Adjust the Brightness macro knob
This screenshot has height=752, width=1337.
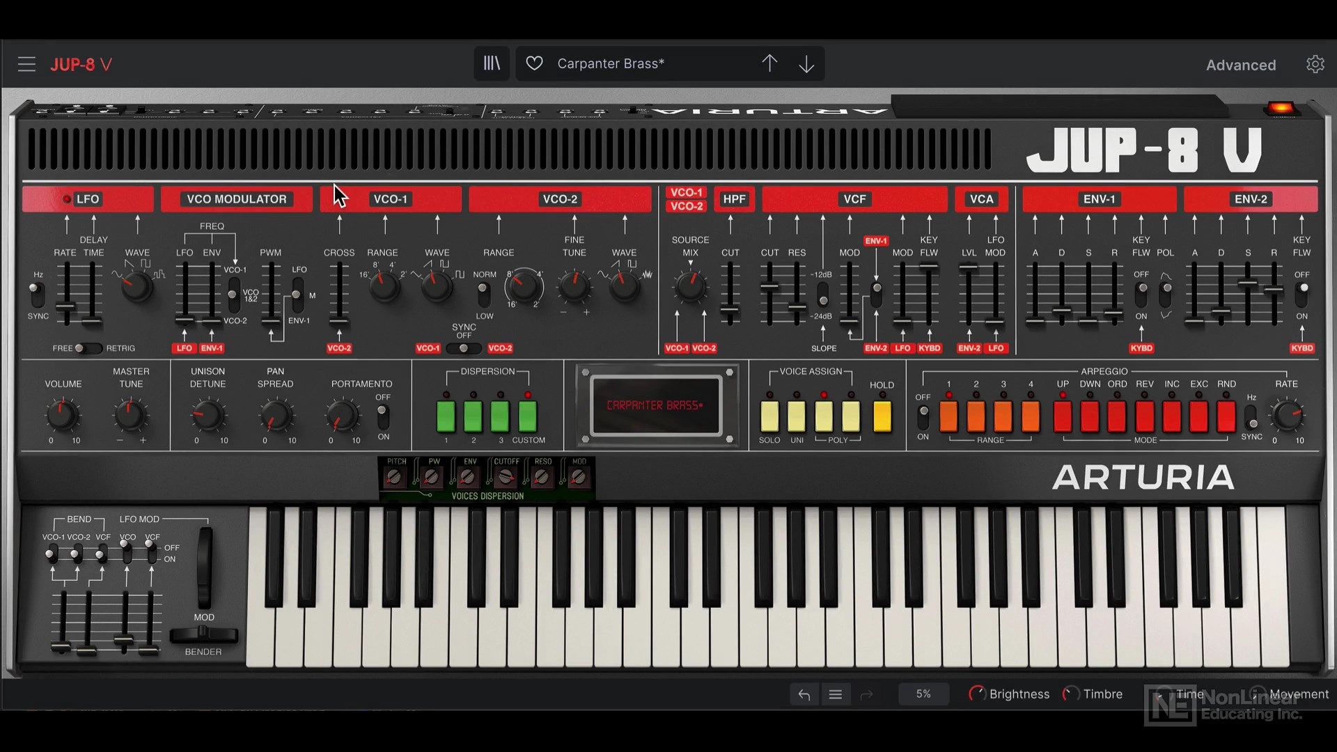coord(977,694)
